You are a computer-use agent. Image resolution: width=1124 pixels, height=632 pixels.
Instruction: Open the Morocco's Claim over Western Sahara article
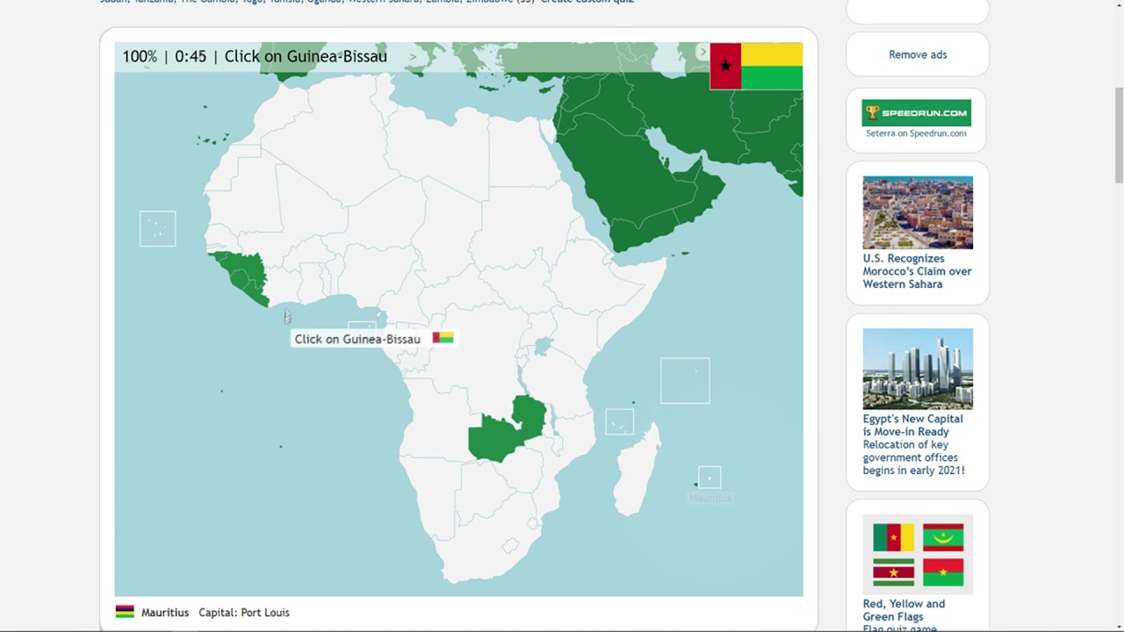(917, 271)
